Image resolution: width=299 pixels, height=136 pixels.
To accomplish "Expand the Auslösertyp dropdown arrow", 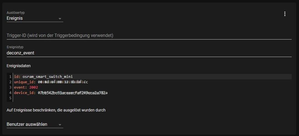I will (60, 19).
